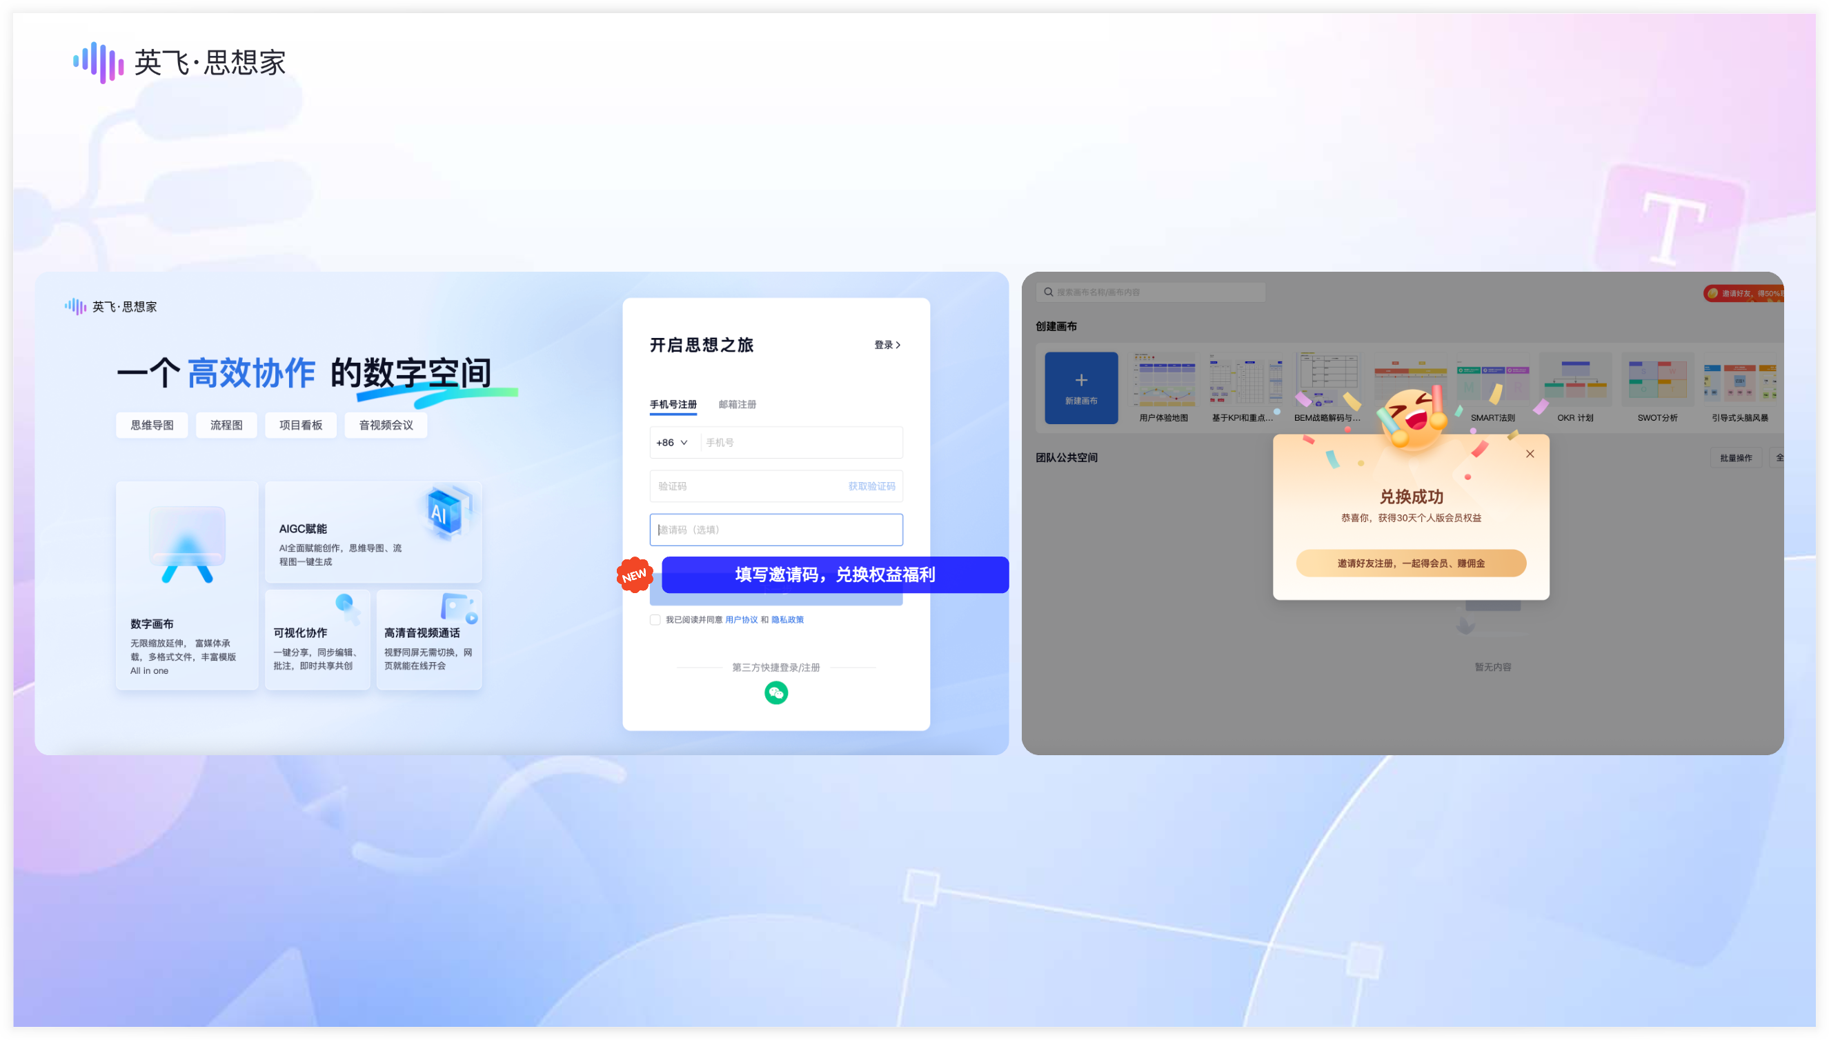The height and width of the screenshot is (1040, 1829).
Task: Open the 新建画布 tile
Action: (x=1081, y=388)
